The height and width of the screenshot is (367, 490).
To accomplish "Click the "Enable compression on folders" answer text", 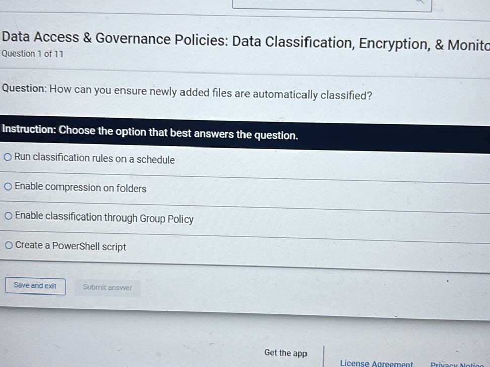I will click(x=81, y=188).
